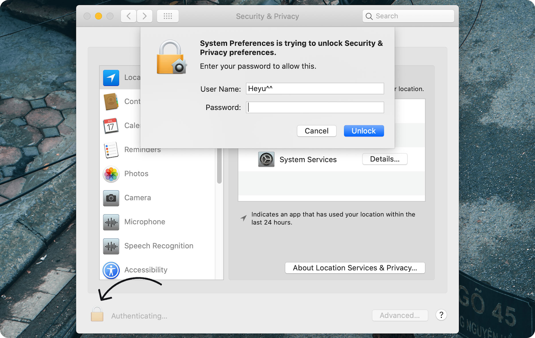Open help with question mark button
Viewport: 535px width, 338px height.
441,315
